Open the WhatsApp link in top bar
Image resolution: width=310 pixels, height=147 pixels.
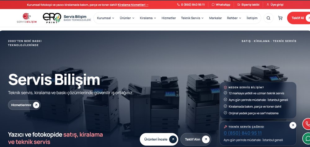tap(221, 5)
